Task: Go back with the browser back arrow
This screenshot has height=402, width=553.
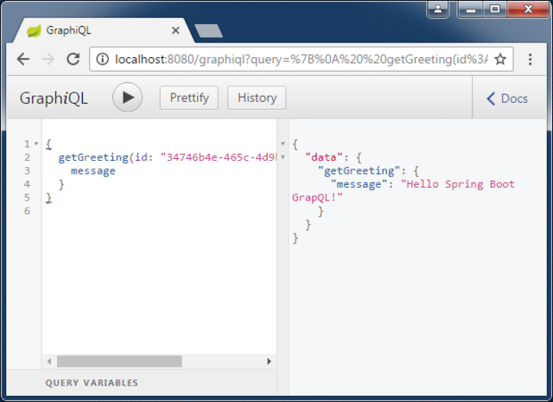Action: [23, 59]
